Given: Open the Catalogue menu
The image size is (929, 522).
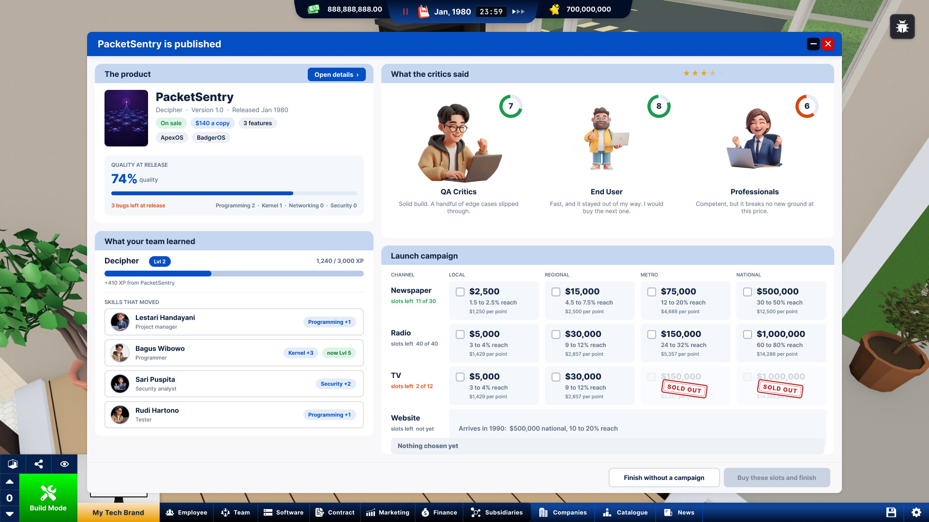Looking at the screenshot, I should point(626,512).
